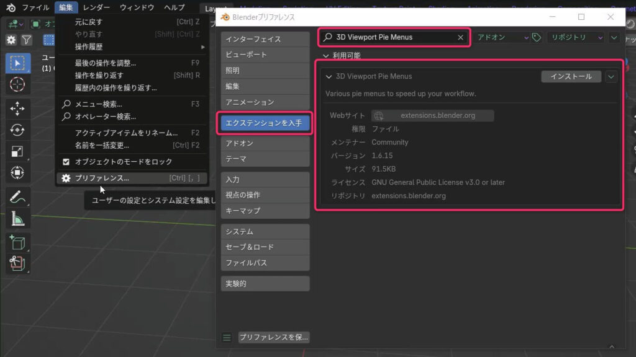
Task: Open the Install button options arrow
Action: [611, 76]
